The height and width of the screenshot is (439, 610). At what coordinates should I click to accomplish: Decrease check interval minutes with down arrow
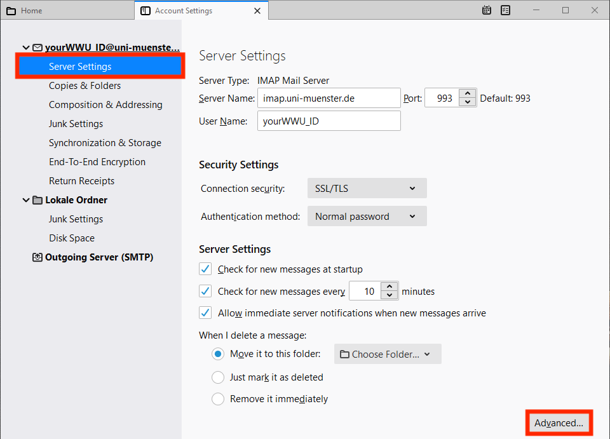point(390,296)
